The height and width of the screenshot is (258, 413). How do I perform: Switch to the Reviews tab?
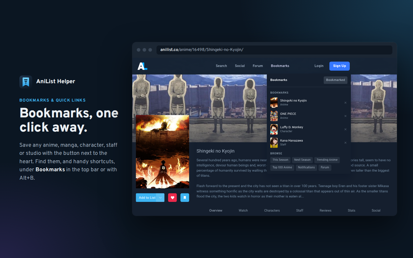pyautogui.click(x=326, y=211)
